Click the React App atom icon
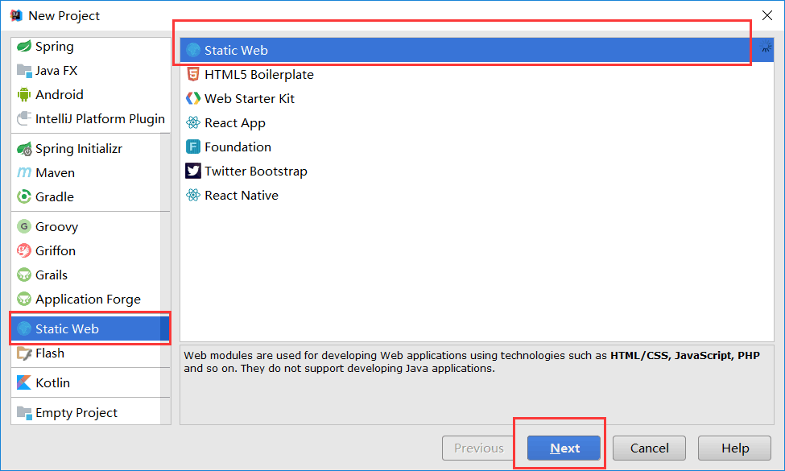785x471 pixels. (x=193, y=122)
